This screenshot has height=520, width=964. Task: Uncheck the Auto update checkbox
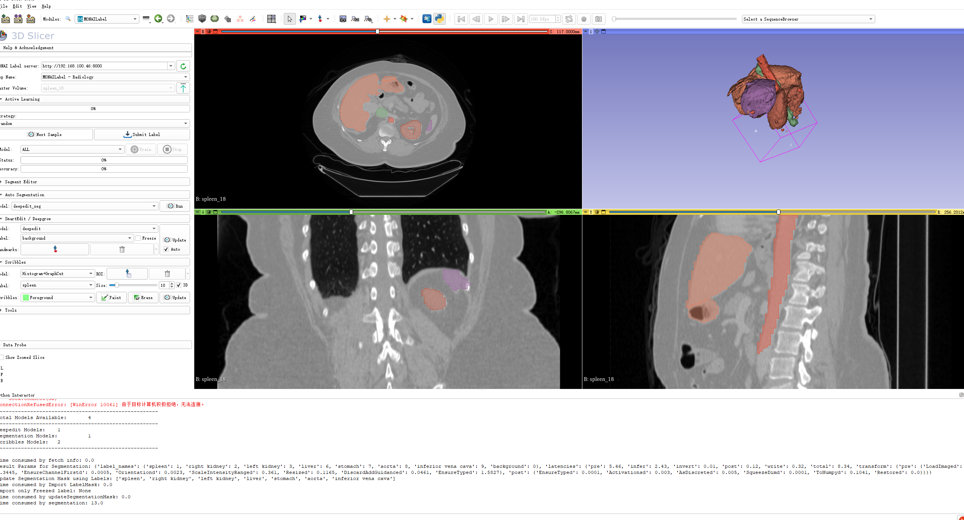pos(166,249)
